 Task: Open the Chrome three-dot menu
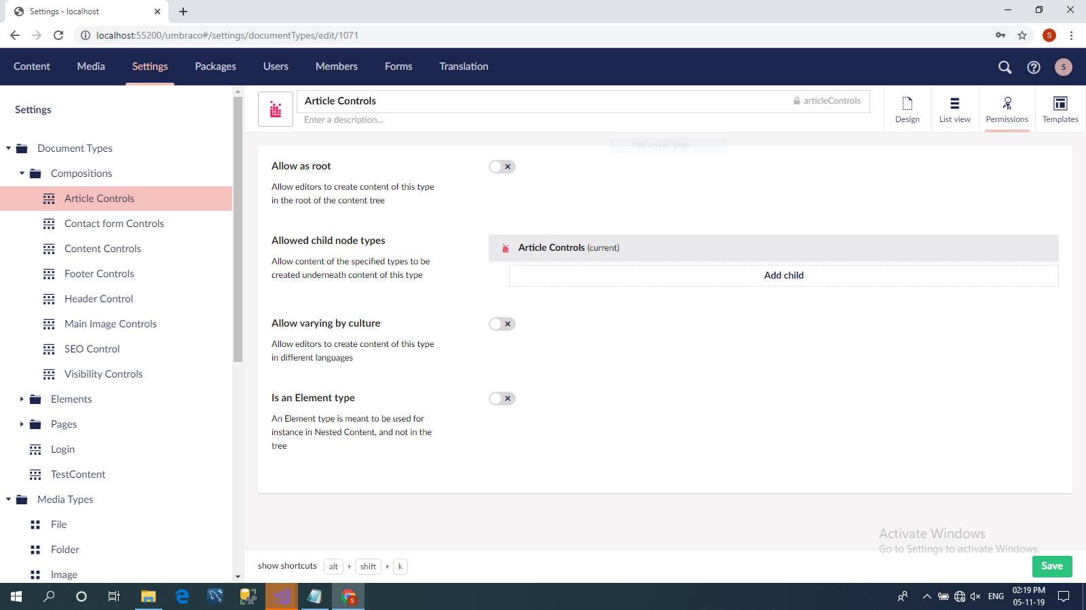click(1071, 35)
